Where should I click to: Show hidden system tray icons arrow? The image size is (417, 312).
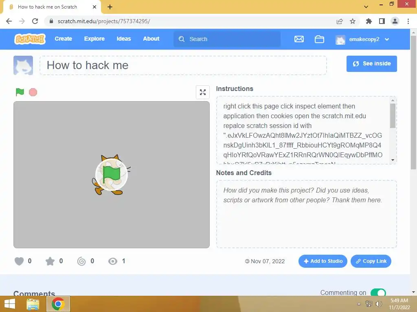point(359,304)
